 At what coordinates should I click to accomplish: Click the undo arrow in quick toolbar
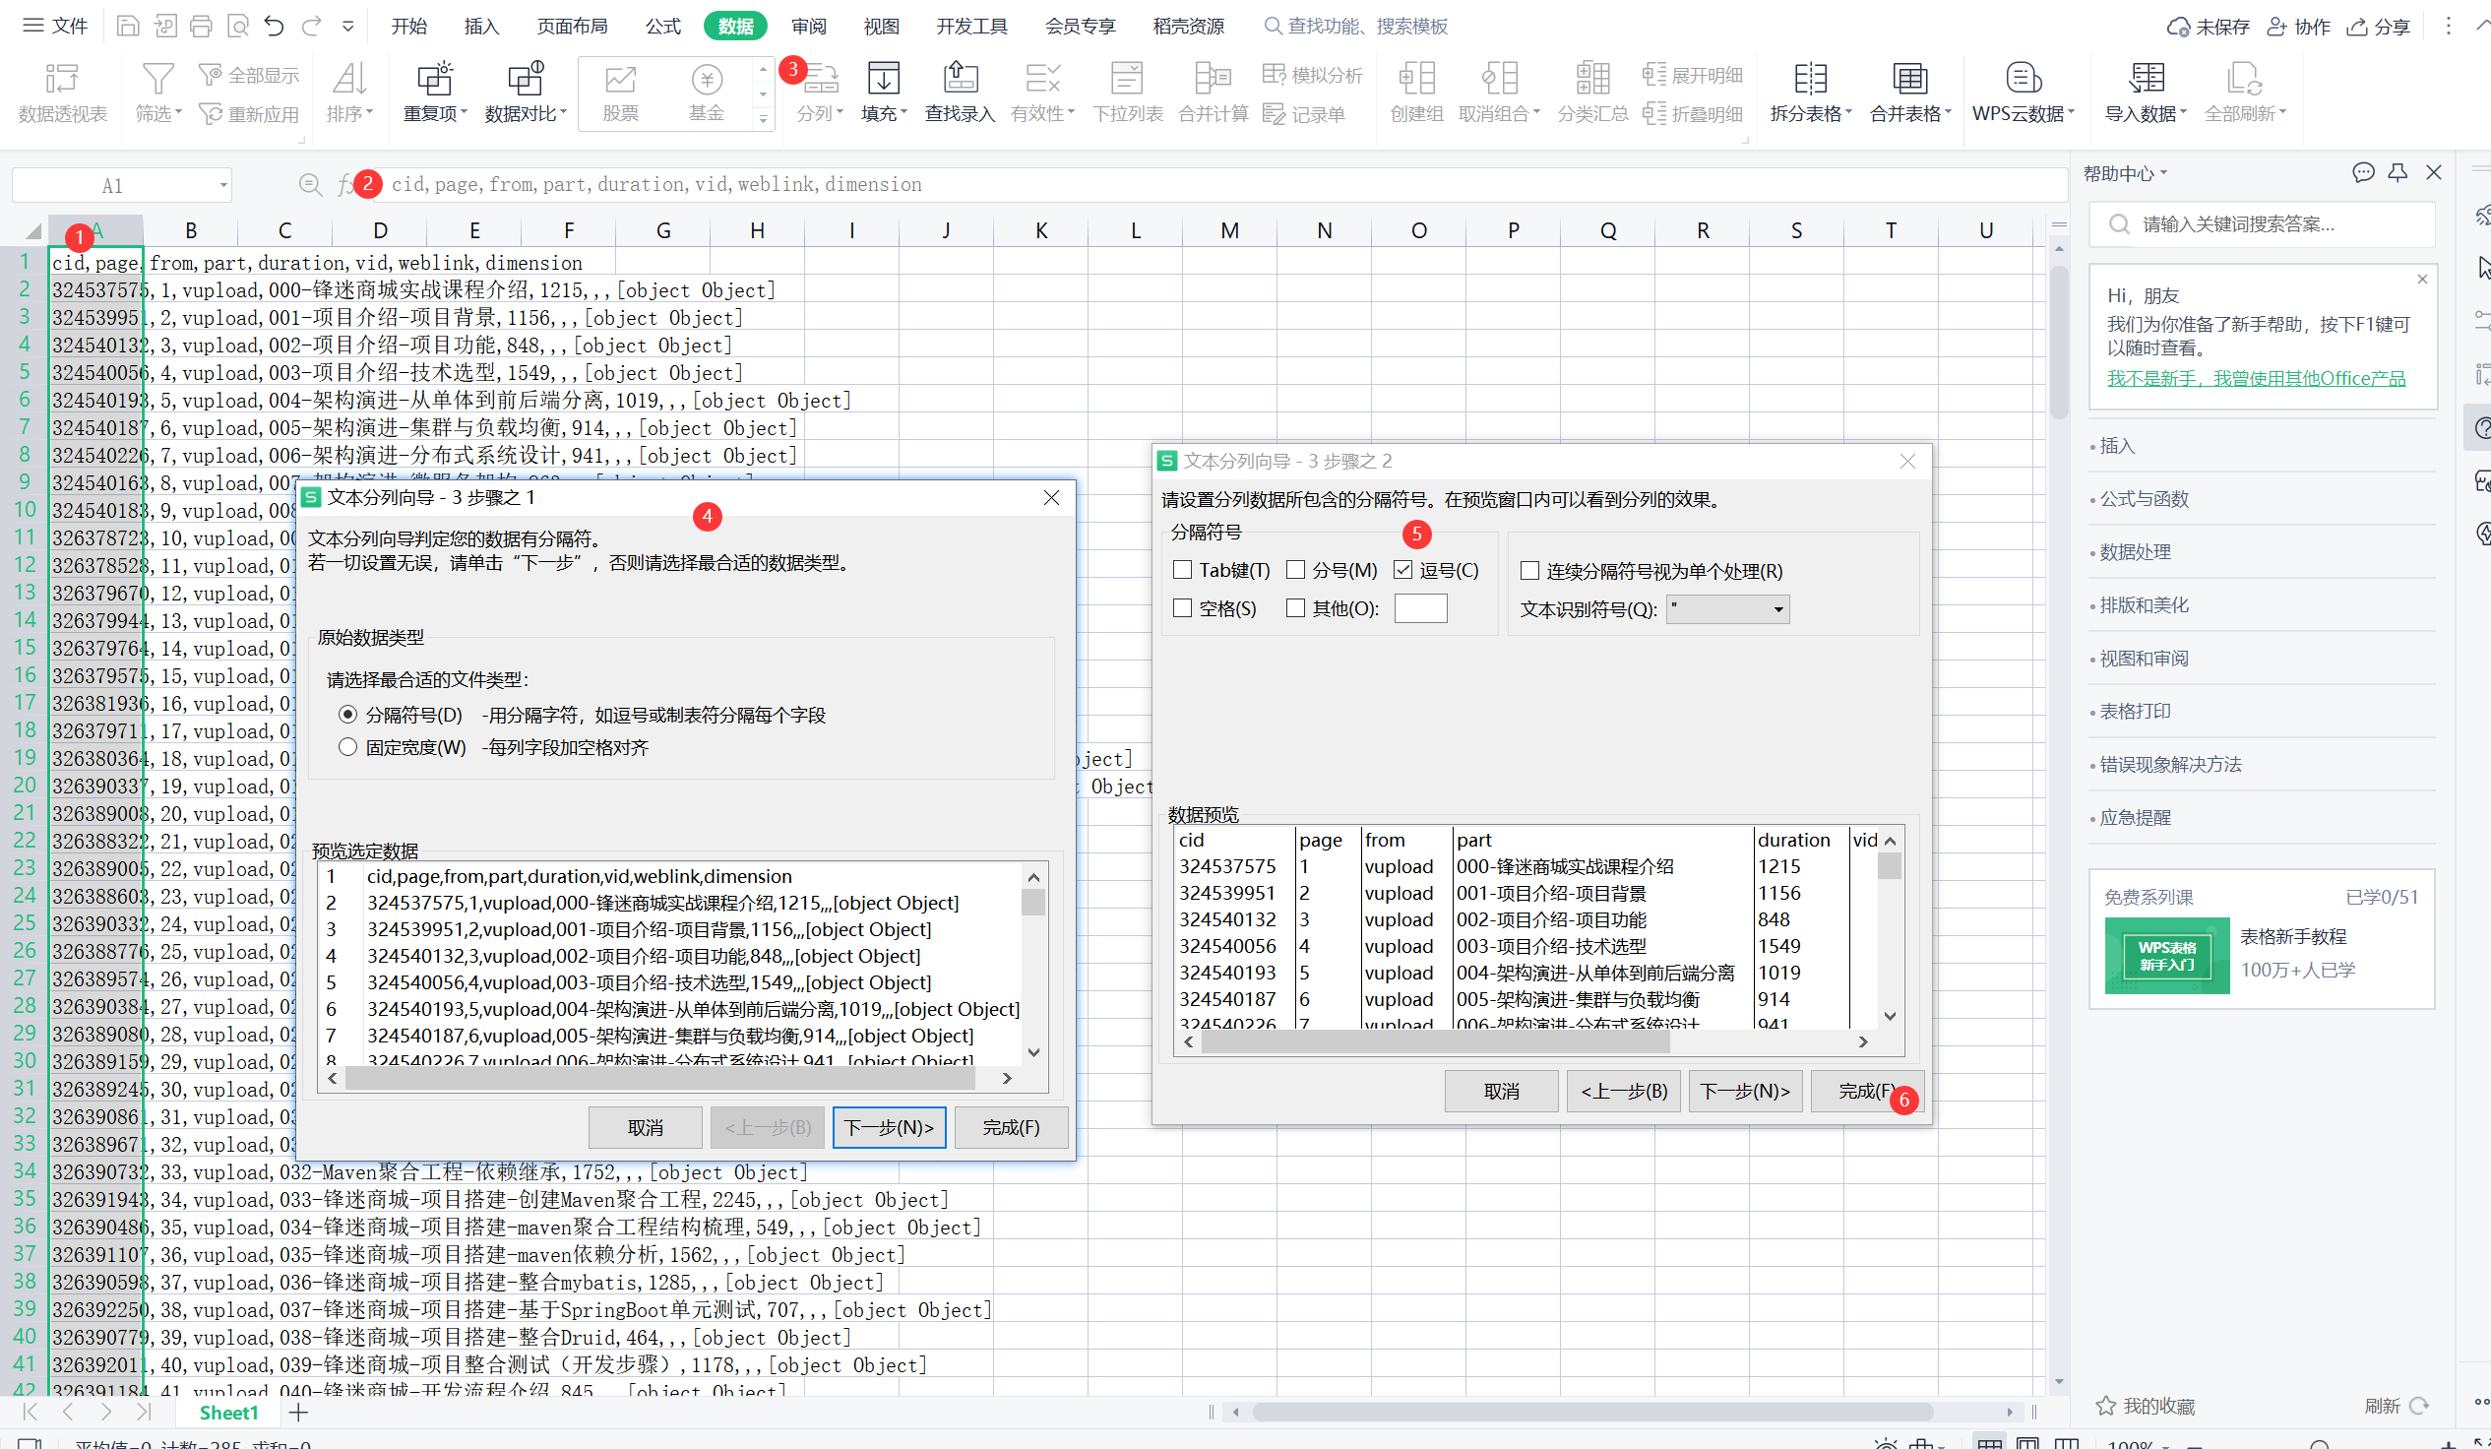(x=274, y=27)
